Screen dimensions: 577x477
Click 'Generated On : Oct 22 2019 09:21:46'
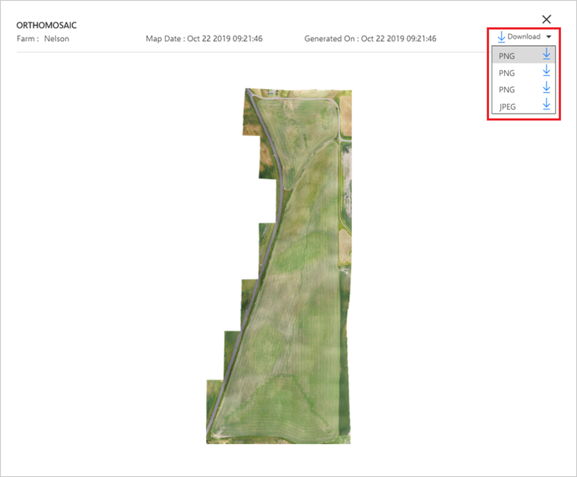[370, 39]
